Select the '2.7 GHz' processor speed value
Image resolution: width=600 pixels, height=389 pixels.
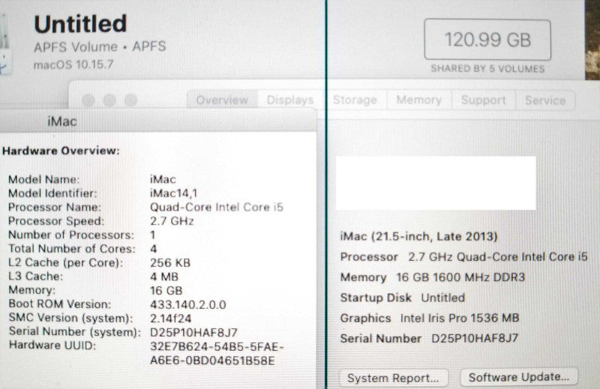[172, 221]
